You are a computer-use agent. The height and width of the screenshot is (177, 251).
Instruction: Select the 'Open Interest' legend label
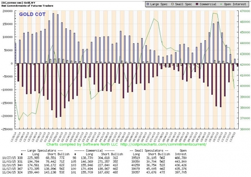click(x=235, y=4)
